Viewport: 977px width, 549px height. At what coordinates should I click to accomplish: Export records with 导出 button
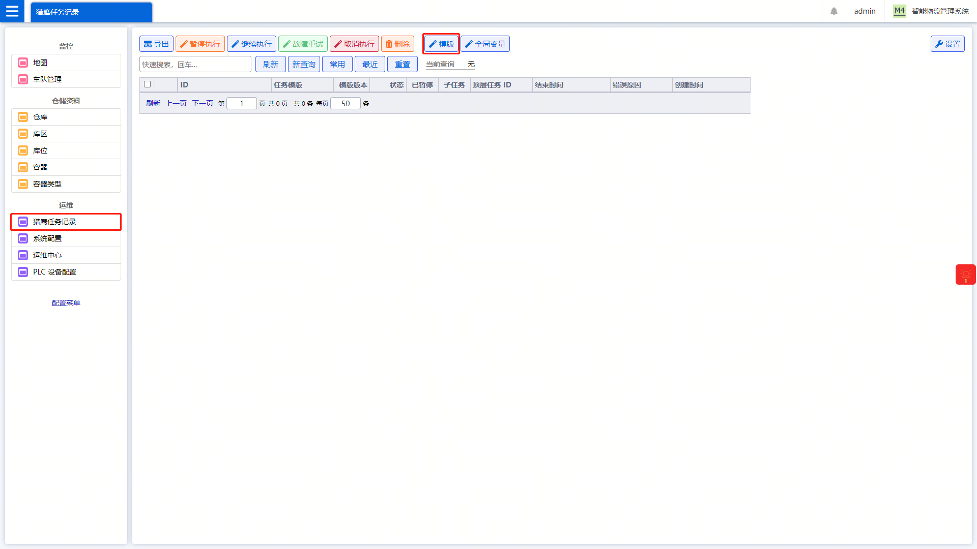click(x=157, y=44)
